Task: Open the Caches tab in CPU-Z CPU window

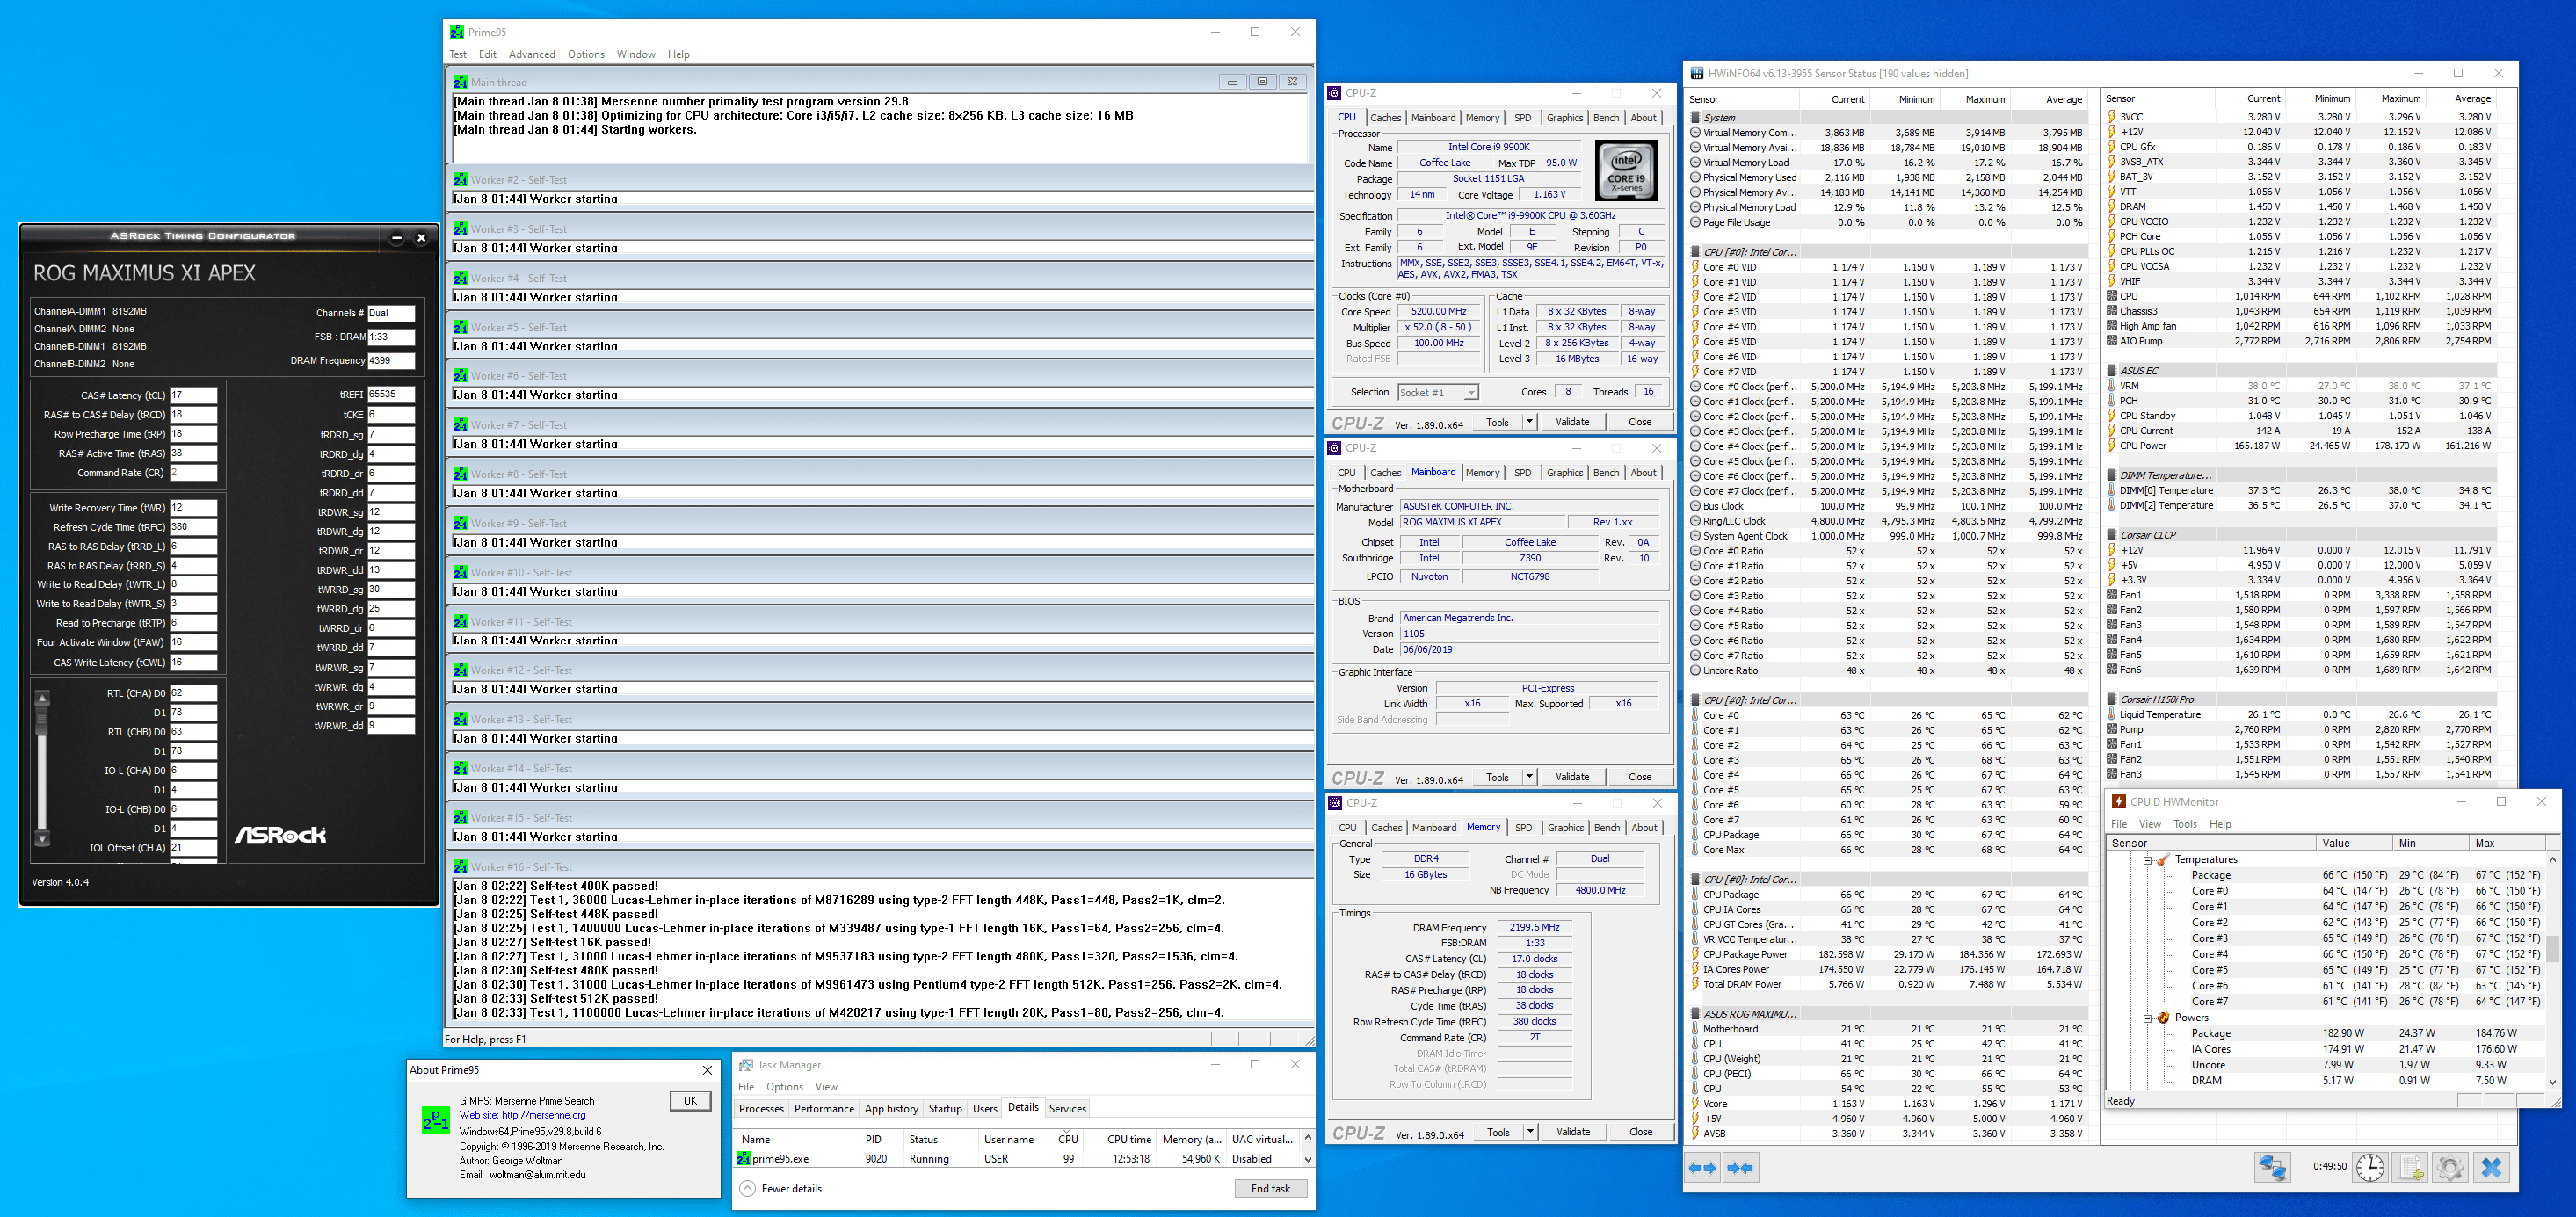Action: (x=1385, y=118)
